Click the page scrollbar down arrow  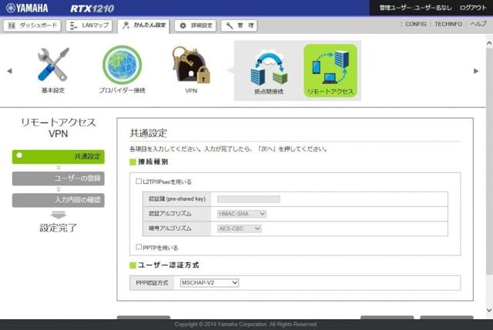(489, 310)
